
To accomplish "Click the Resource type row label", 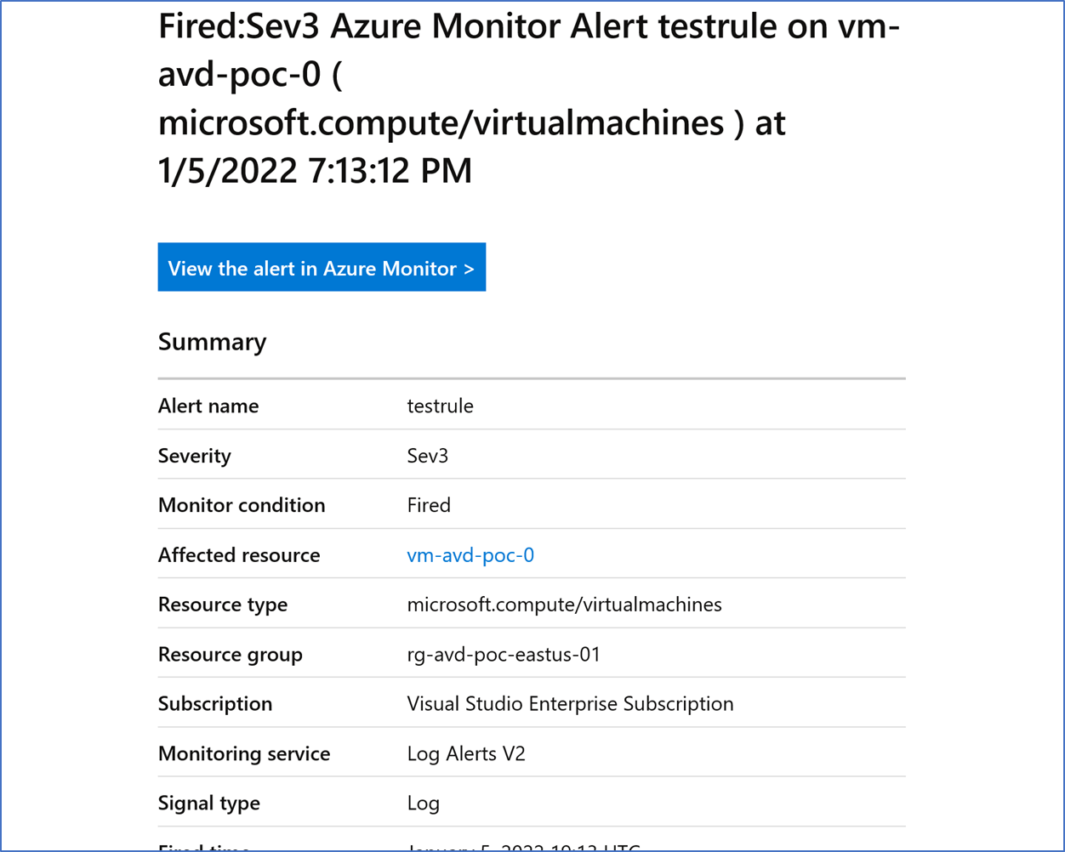I will pyautogui.click(x=223, y=605).
